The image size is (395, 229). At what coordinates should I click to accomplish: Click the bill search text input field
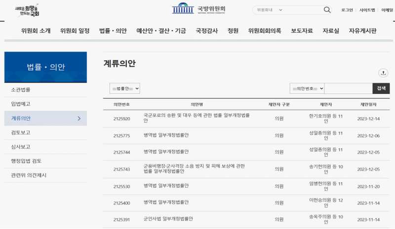pyautogui.click(x=348, y=88)
